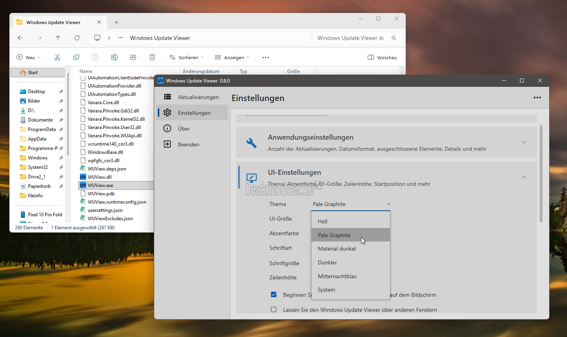
Task: Choose Material dunkel theme
Action: pyautogui.click(x=351, y=249)
